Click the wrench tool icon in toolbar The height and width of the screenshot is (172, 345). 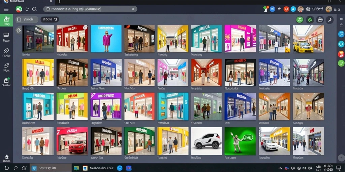click(x=330, y=20)
